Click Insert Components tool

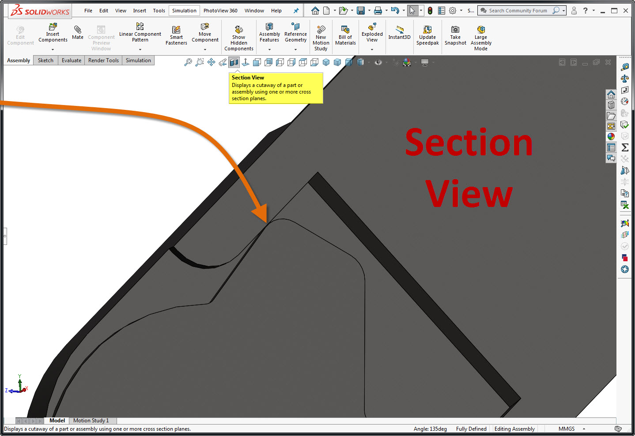53,33
